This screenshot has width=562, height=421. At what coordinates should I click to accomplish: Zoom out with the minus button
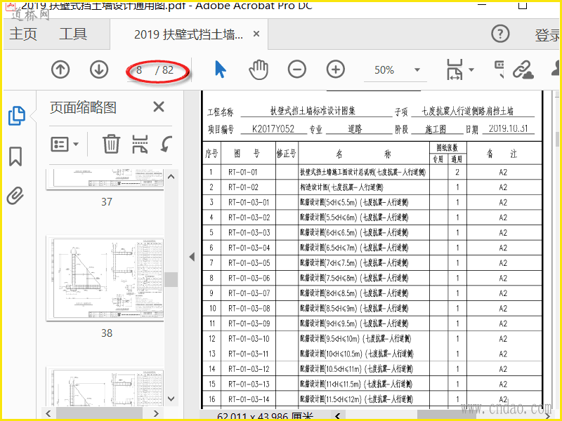click(296, 69)
